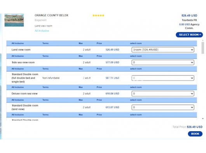206x153 pixels.
Task: Click the Bogazkent location text
Action: click(40, 20)
